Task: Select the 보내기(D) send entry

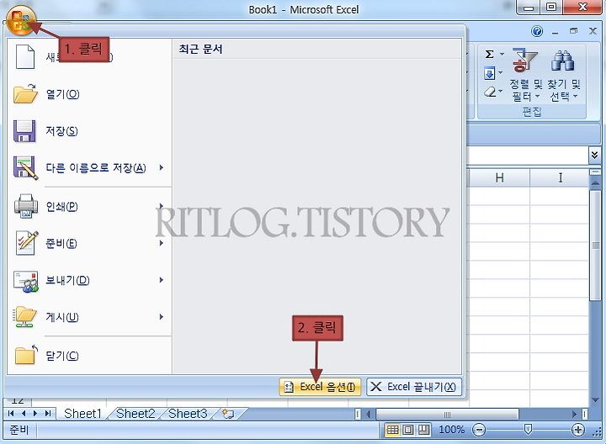Action: point(67,280)
